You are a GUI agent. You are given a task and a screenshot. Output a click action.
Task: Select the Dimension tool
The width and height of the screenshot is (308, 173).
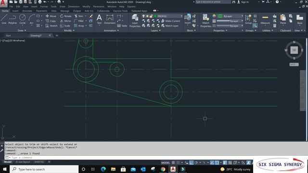pyautogui.click(x=110, y=19)
